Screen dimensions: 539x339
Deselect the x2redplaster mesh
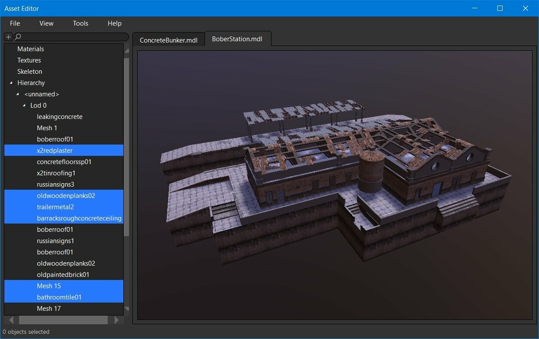tap(55, 150)
